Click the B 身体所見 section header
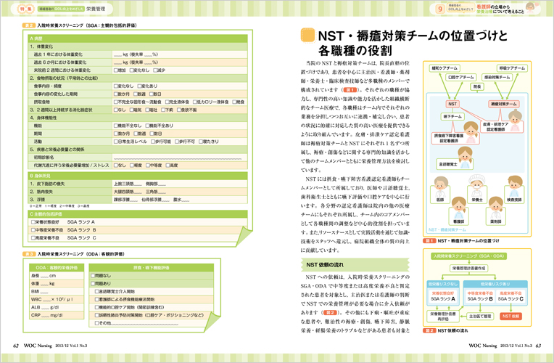554x363 pixels. pos(138,176)
